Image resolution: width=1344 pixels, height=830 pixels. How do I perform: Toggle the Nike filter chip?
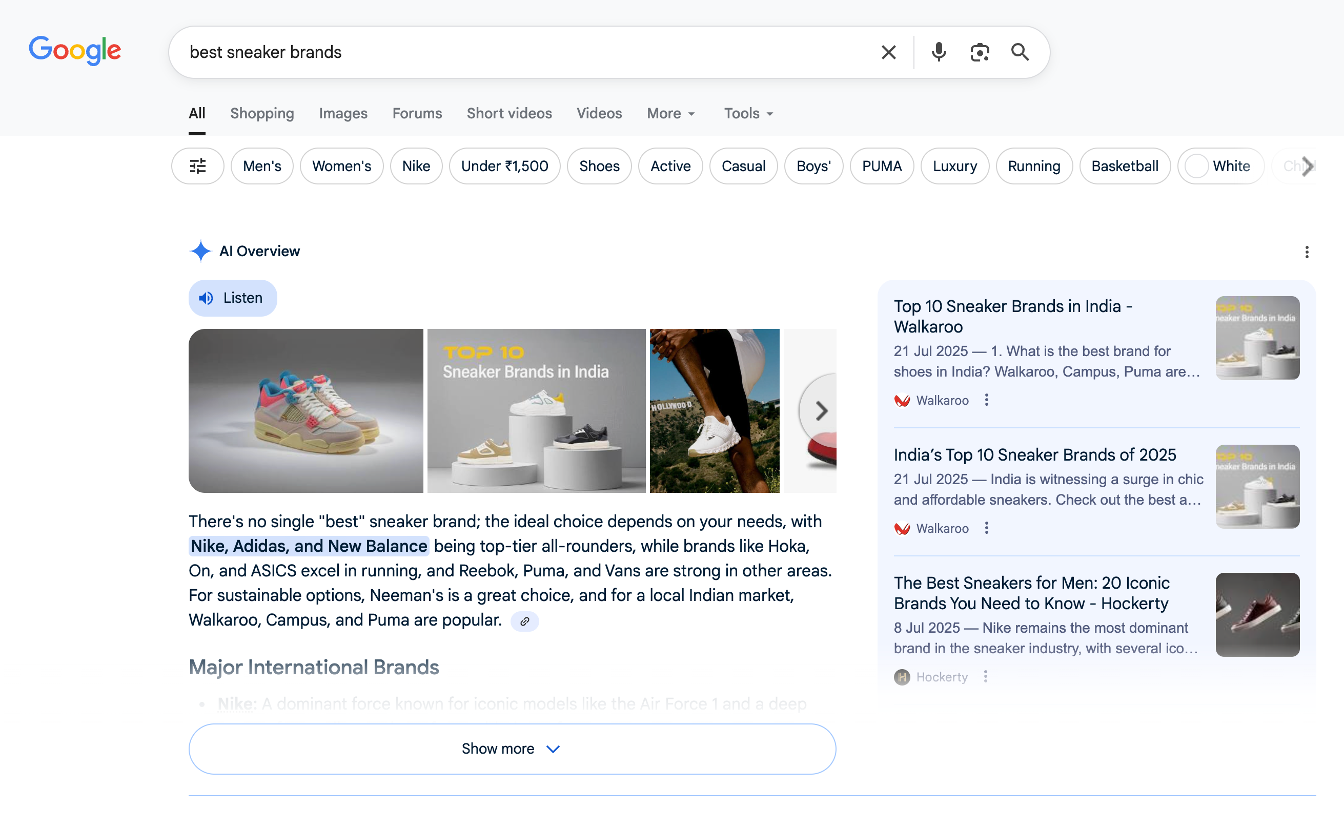pos(416,166)
